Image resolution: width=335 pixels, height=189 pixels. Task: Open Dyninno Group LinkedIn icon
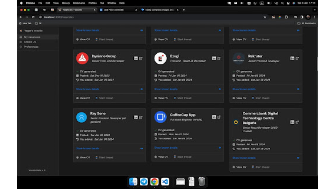(136, 58)
